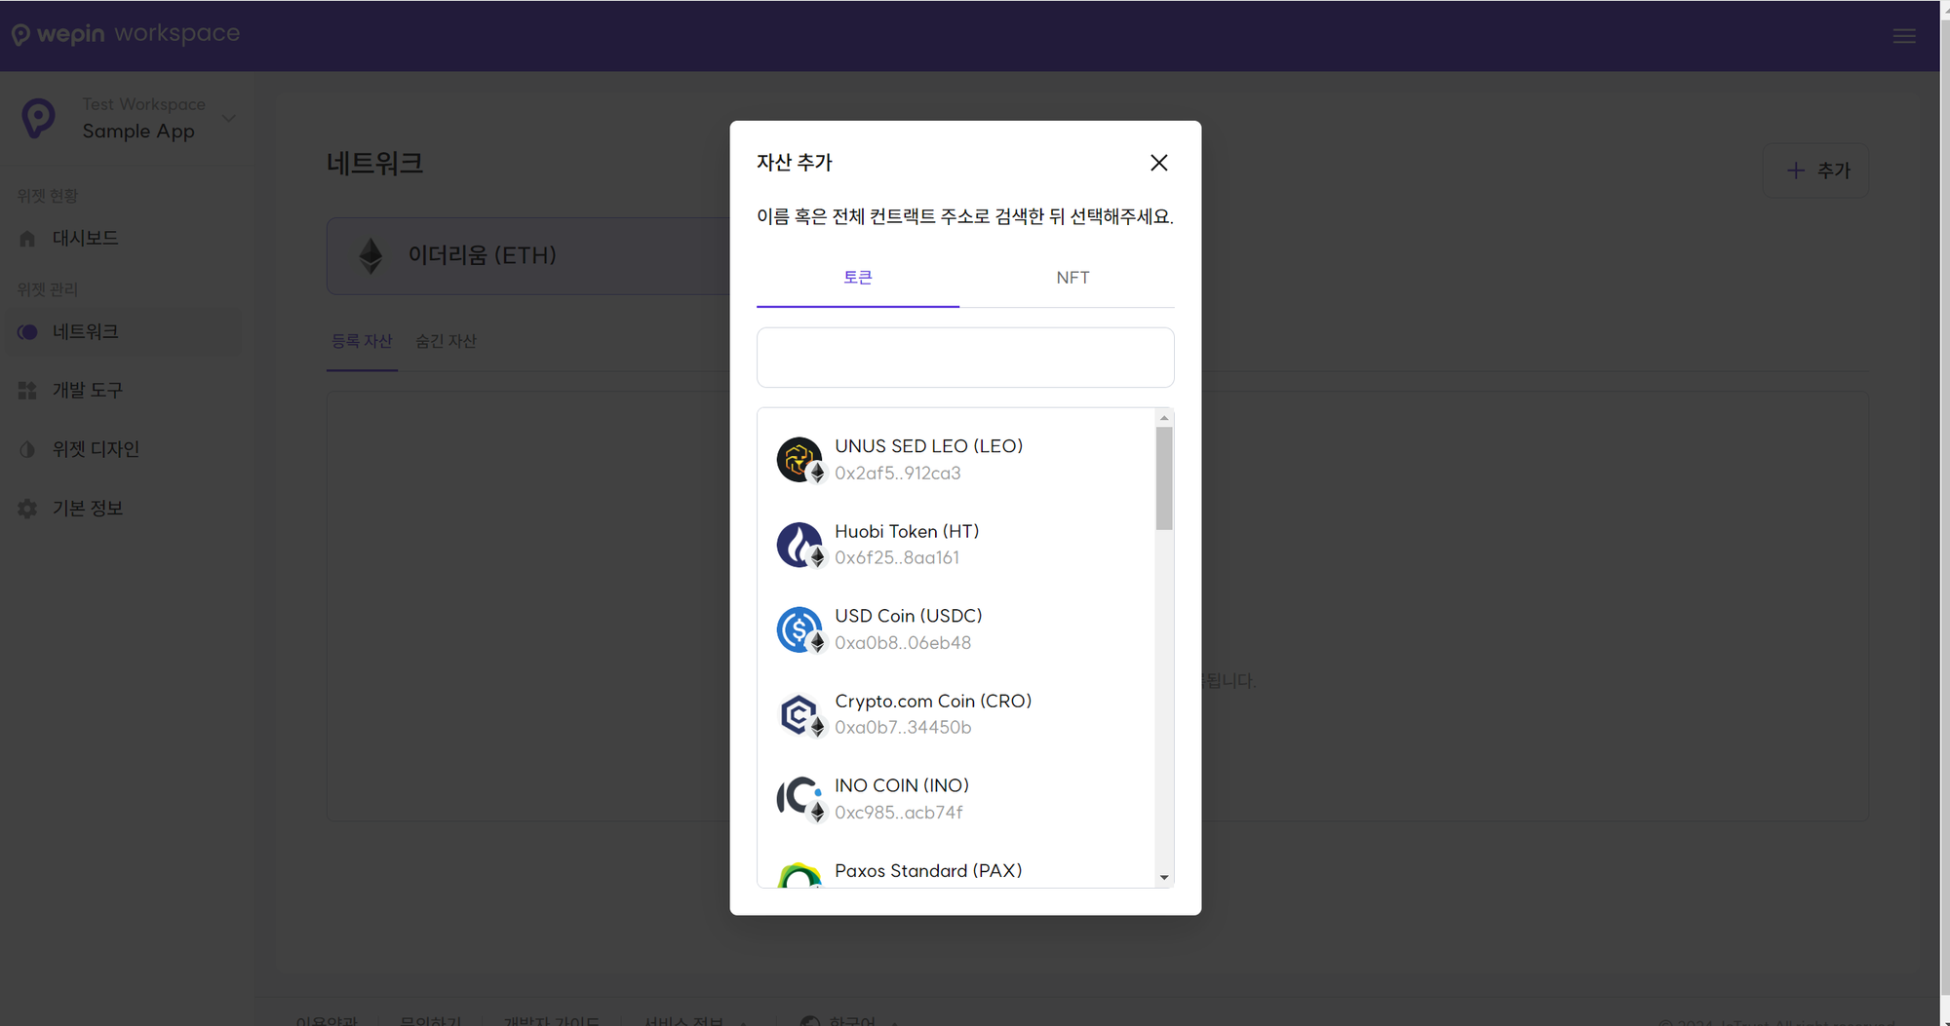The image size is (1950, 1026).
Task: Open the hamburger menu in top bar
Action: (1903, 36)
